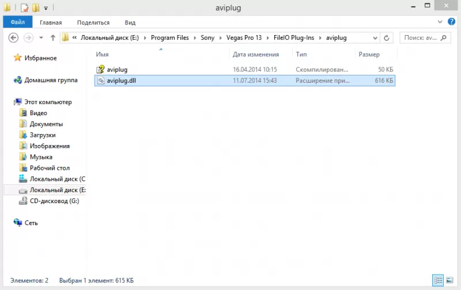Open Локальный диск (C:) in the sidebar
The height and width of the screenshot is (290, 461).
point(57,179)
